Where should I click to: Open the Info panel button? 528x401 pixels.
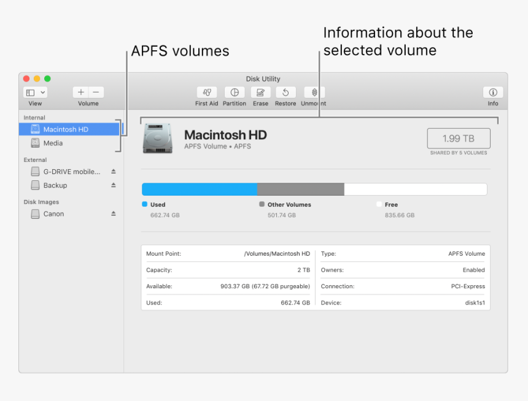[x=493, y=92]
